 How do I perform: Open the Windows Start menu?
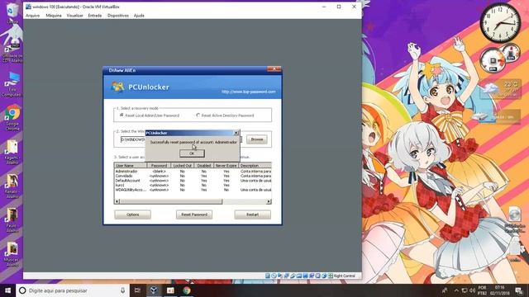click(x=7, y=290)
